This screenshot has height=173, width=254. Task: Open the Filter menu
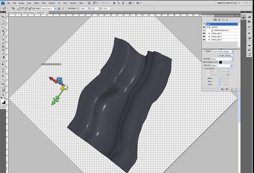[44, 3]
